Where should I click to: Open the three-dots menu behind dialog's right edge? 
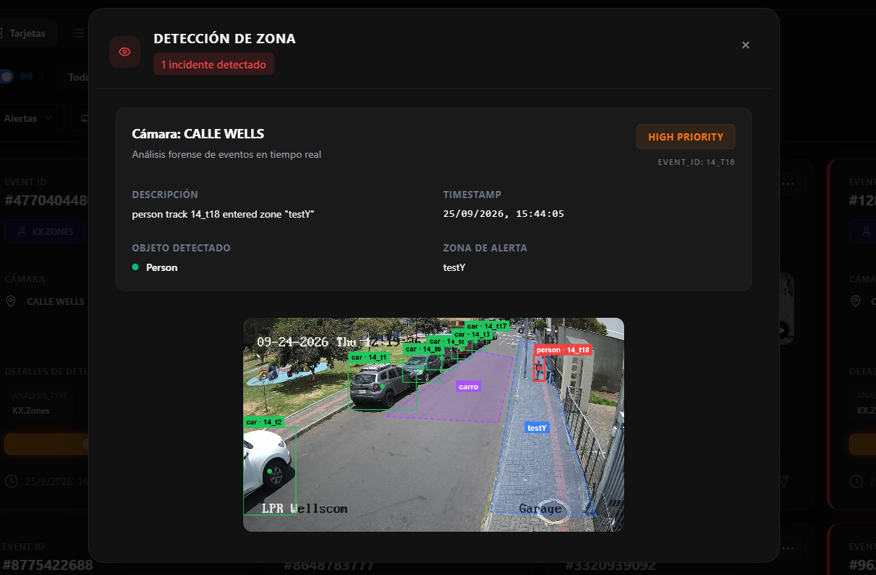pyautogui.click(x=788, y=184)
